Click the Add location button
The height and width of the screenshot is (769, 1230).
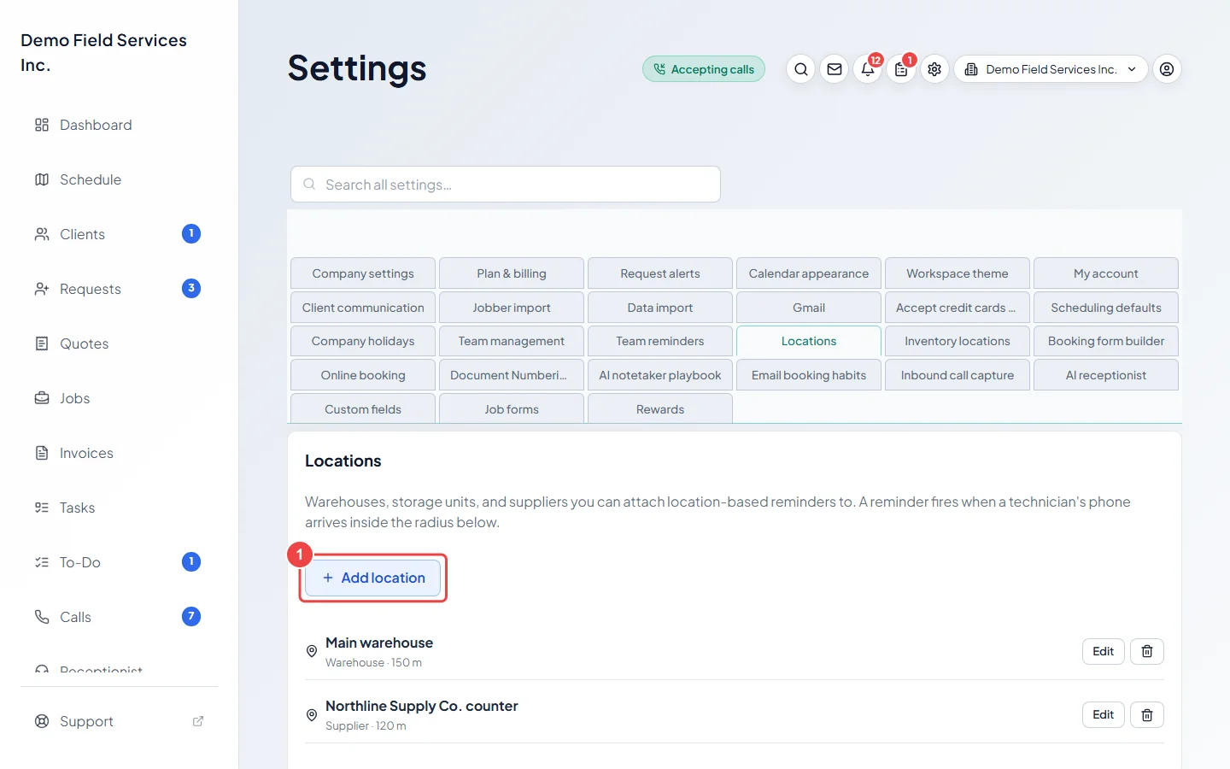click(373, 578)
